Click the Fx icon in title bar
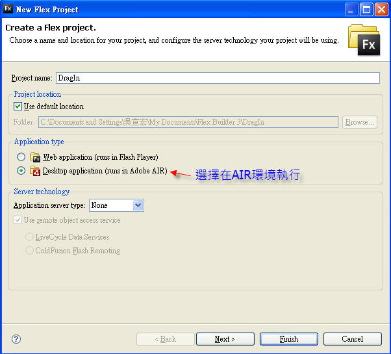 click(x=8, y=8)
